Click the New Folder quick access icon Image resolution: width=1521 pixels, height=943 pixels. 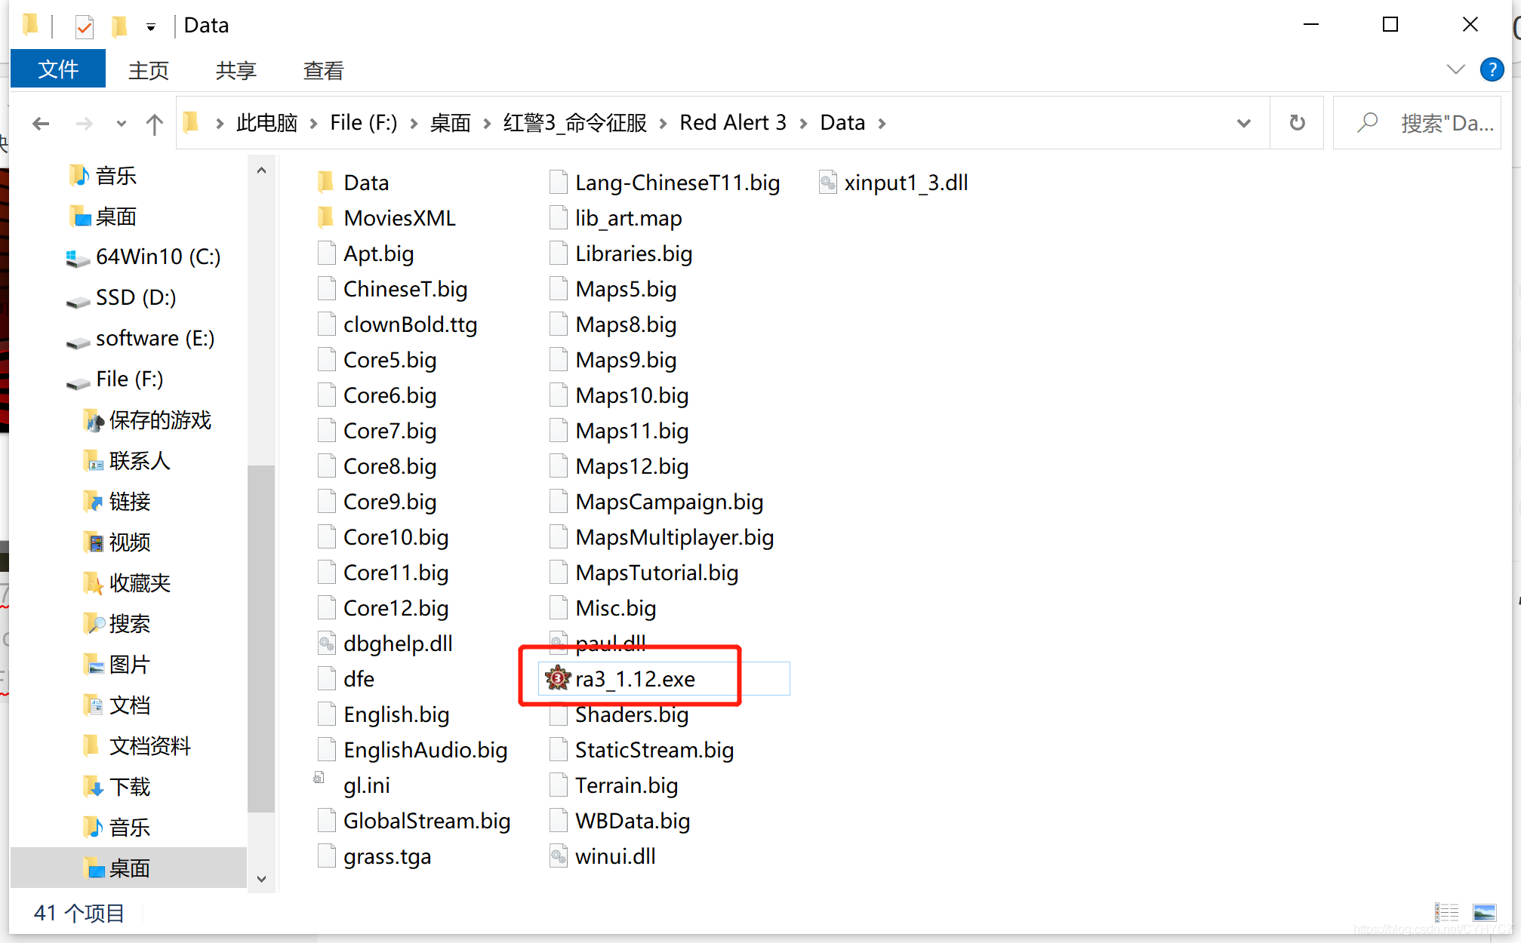(x=119, y=26)
